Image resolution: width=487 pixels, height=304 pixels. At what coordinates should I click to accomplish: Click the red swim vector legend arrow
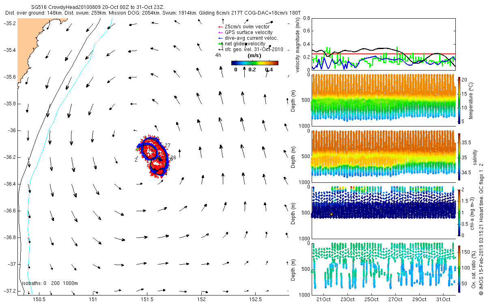tap(220, 26)
